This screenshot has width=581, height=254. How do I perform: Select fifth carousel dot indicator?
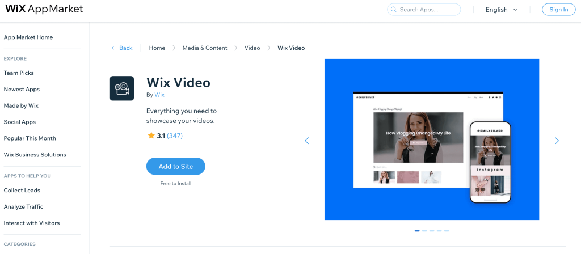(447, 231)
